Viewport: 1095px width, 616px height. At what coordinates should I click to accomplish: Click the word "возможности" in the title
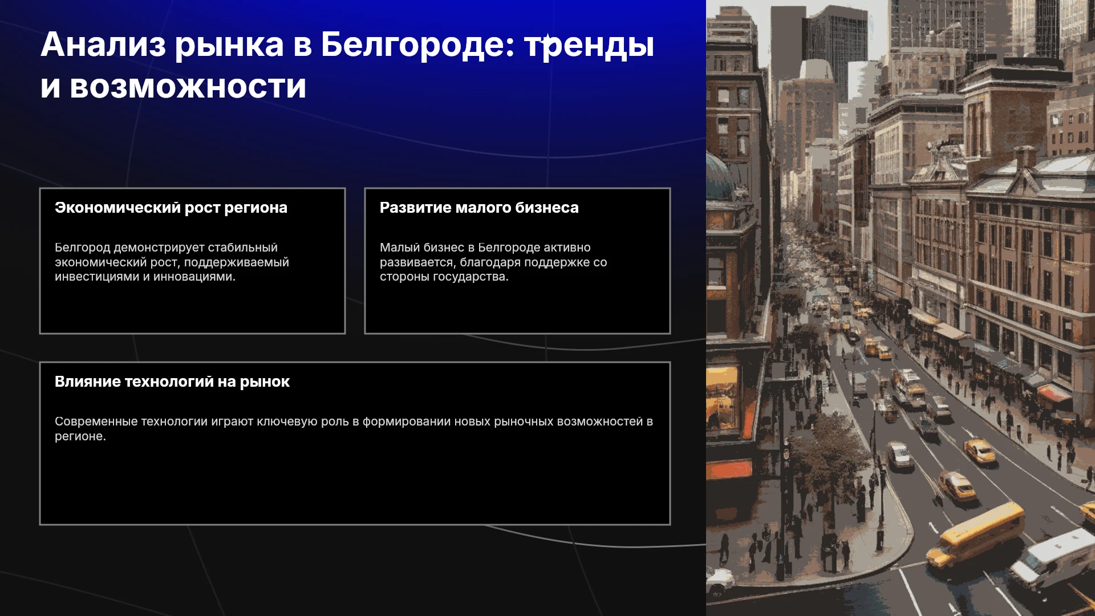point(188,87)
